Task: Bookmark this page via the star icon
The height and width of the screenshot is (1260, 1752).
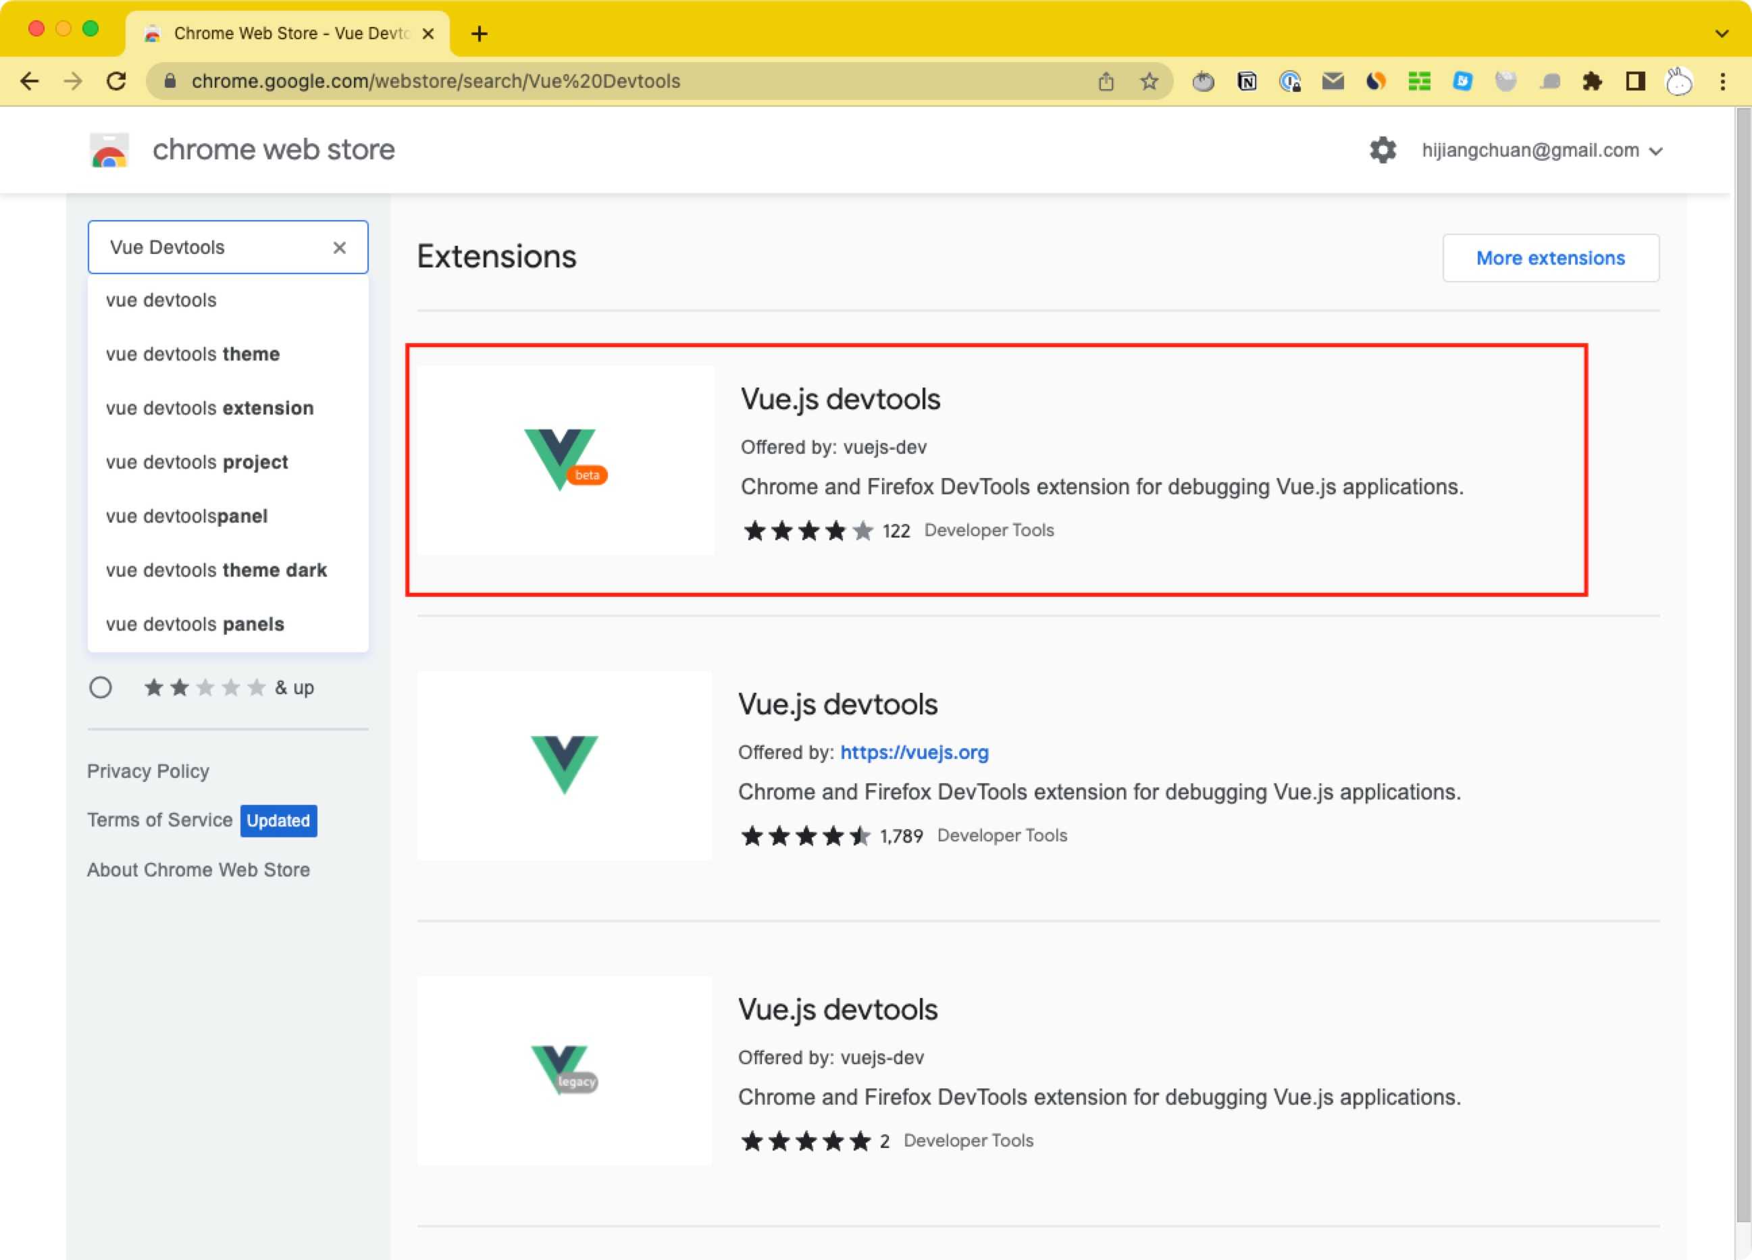Action: pos(1150,81)
